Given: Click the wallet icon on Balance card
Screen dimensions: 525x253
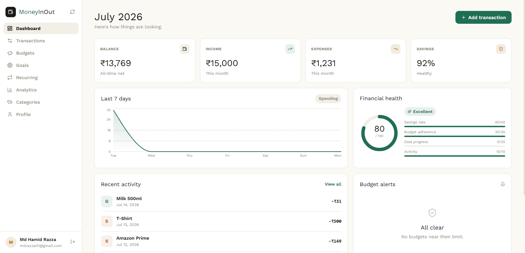Looking at the screenshot, I should (x=185, y=49).
